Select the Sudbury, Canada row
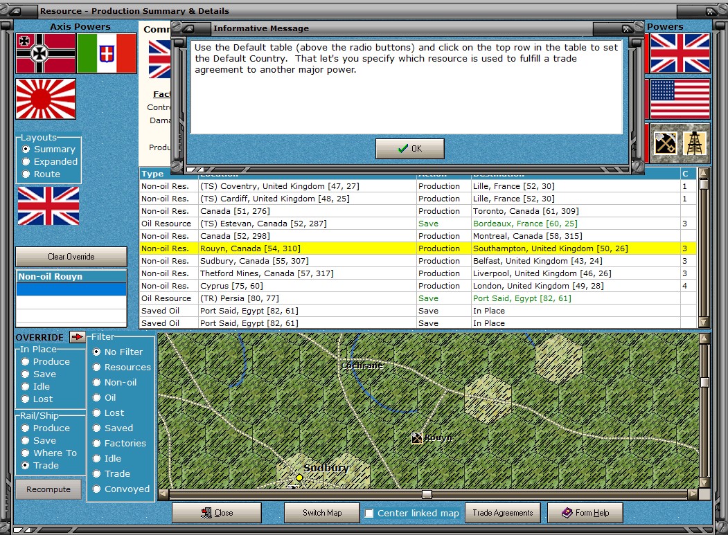The width and height of the screenshot is (728, 535). [418, 261]
